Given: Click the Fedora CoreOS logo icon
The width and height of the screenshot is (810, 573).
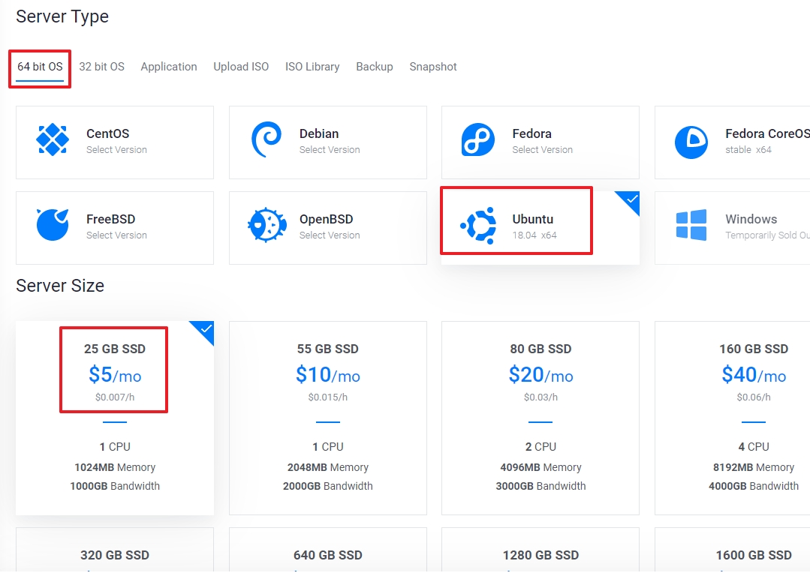Looking at the screenshot, I should click(691, 142).
